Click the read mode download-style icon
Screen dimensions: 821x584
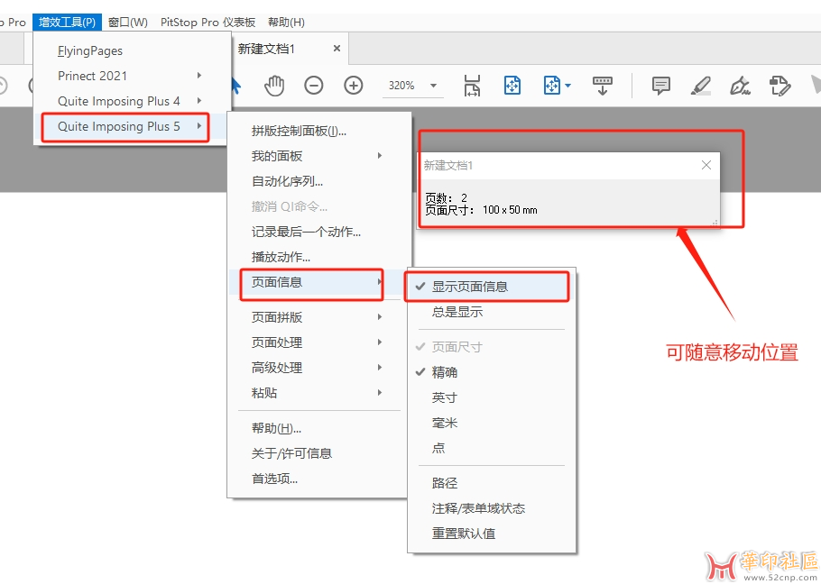click(x=602, y=86)
